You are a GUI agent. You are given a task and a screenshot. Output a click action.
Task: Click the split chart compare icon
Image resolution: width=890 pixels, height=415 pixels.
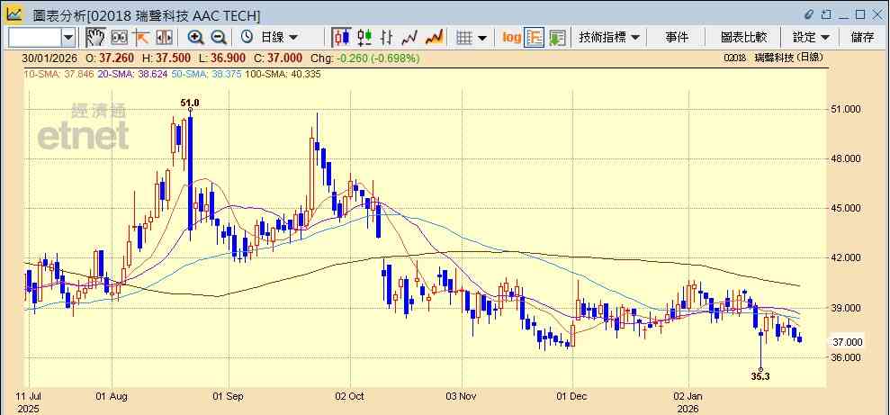click(x=164, y=38)
